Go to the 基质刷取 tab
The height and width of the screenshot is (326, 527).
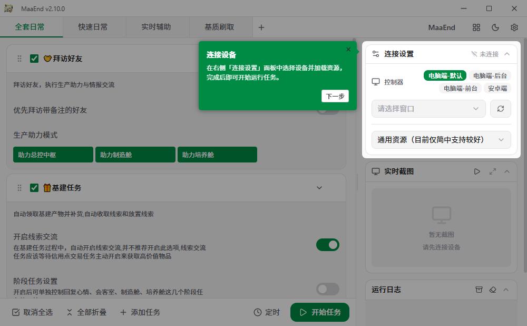(219, 27)
